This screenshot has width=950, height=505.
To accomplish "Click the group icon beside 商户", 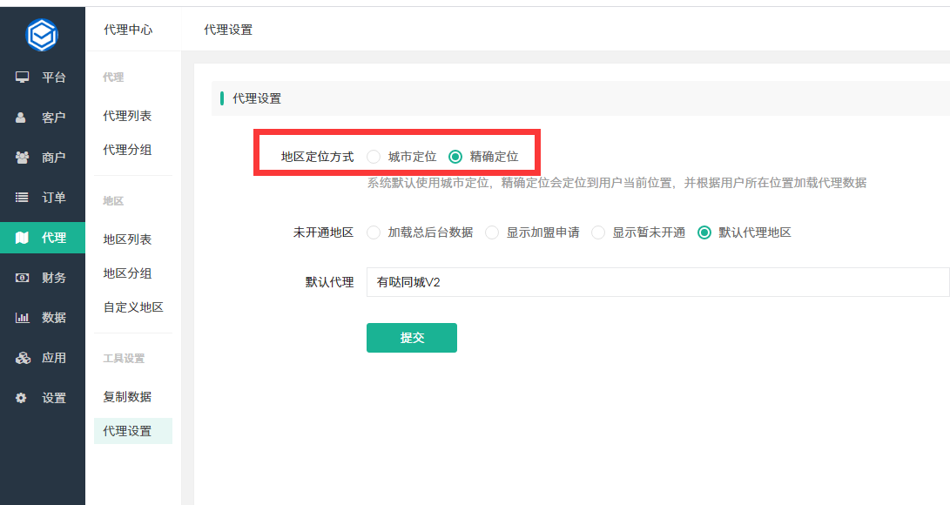I will [23, 158].
